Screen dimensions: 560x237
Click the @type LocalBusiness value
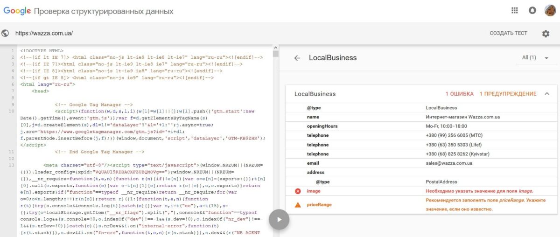coord(441,107)
